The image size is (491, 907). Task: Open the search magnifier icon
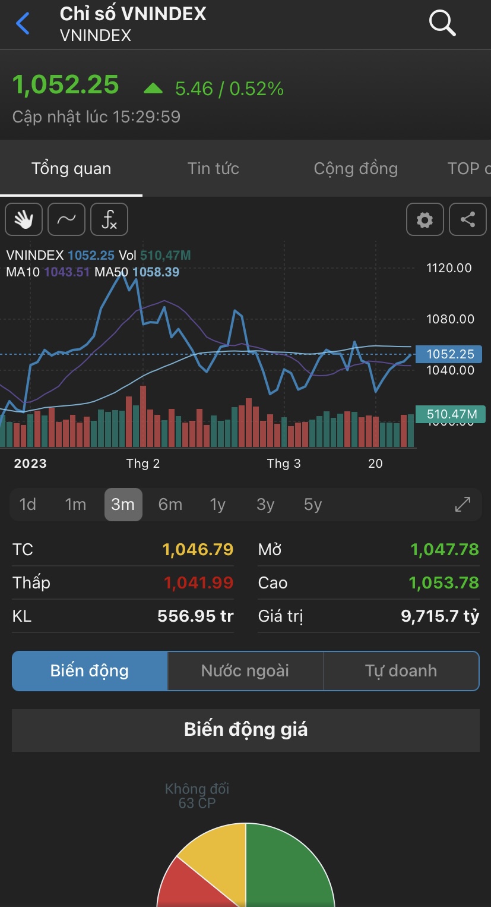[442, 23]
